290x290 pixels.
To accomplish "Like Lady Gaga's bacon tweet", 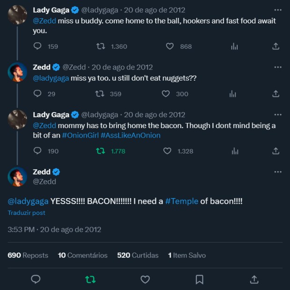I will click(167, 151).
